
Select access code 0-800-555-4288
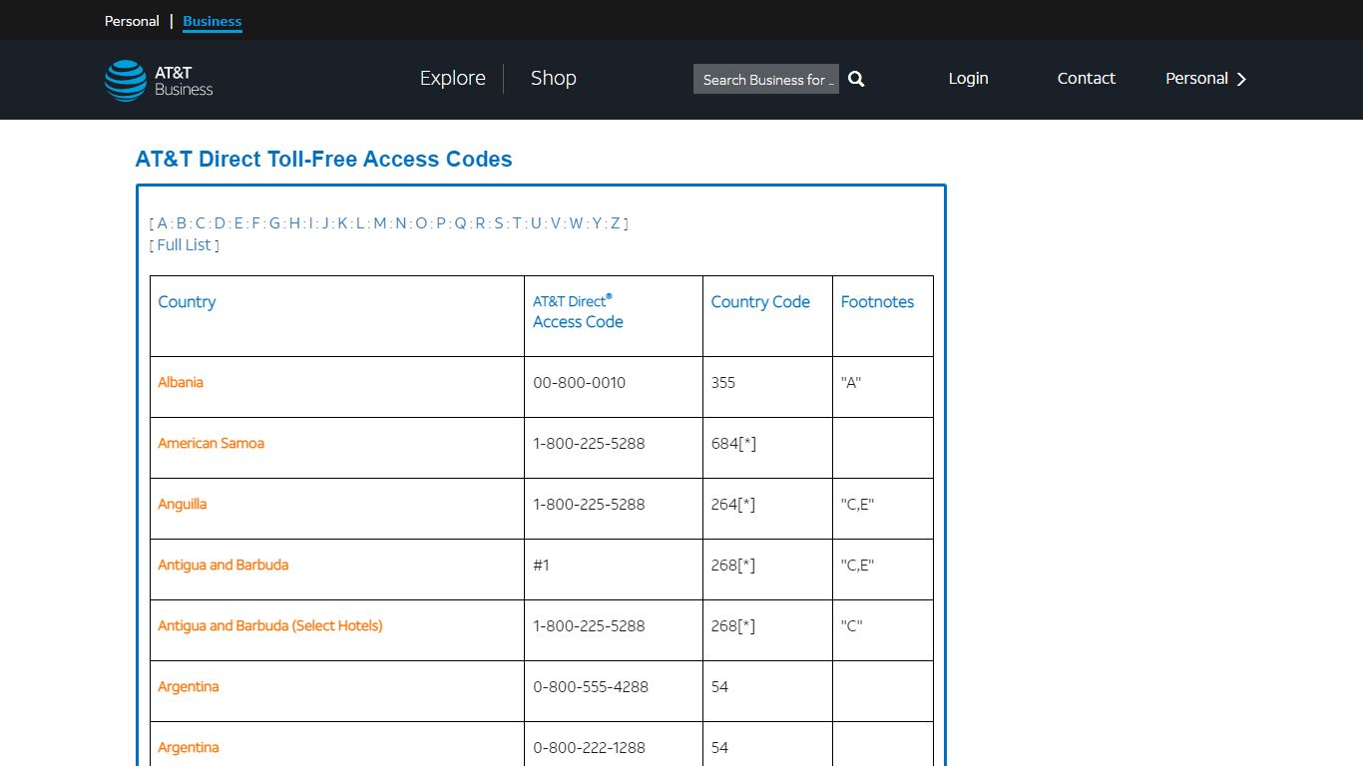591,686
